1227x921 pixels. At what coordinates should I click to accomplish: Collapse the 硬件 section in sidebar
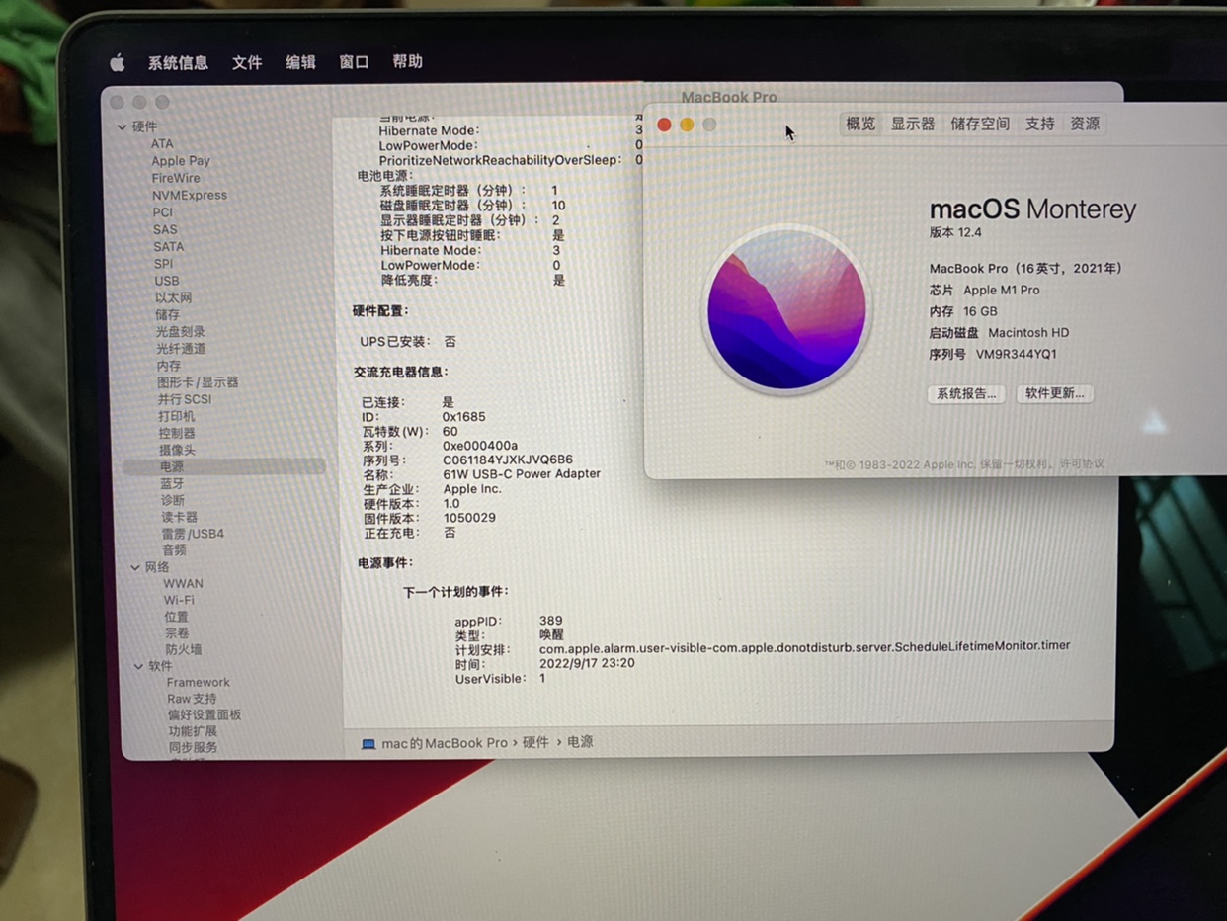click(x=122, y=126)
